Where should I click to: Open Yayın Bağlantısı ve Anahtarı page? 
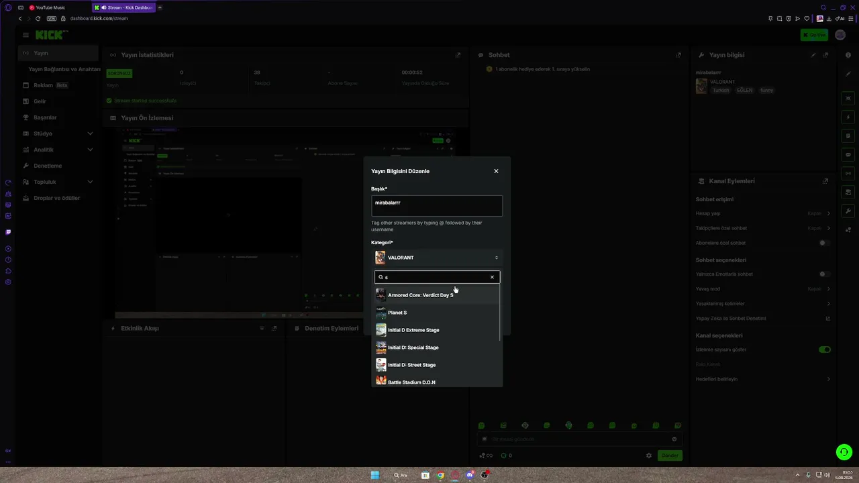pos(64,69)
